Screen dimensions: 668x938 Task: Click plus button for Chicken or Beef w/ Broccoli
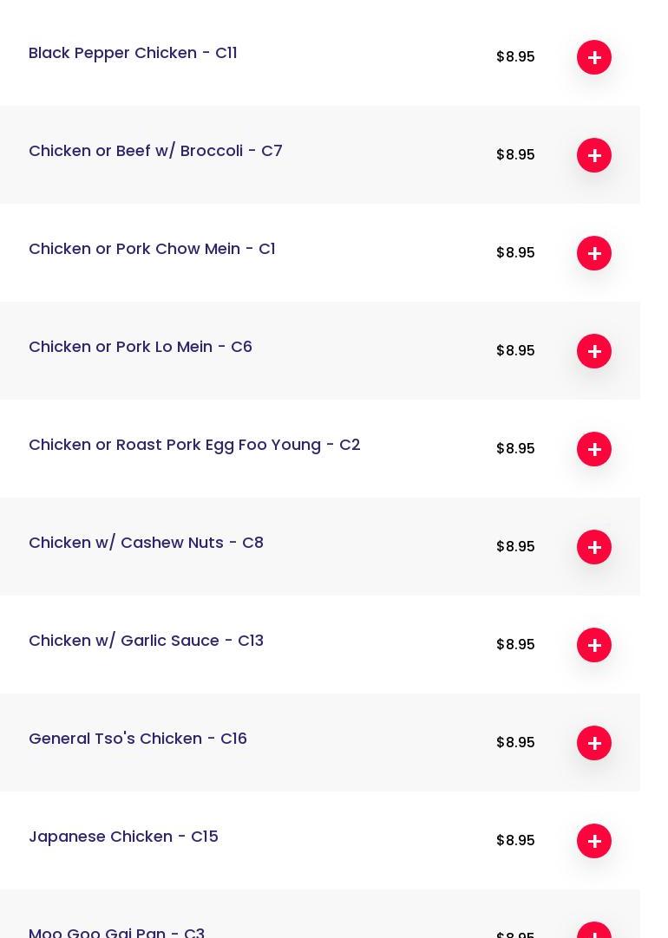point(594,155)
